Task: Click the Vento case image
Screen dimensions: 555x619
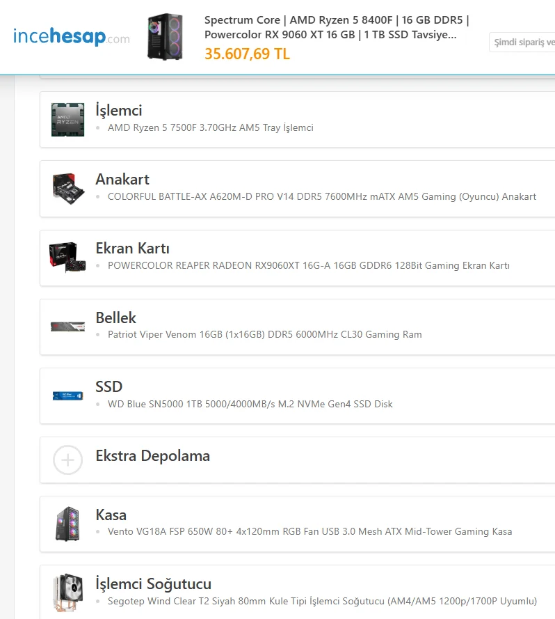Action: [67, 524]
